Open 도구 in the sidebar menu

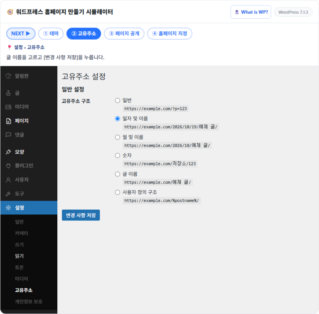[29, 194]
